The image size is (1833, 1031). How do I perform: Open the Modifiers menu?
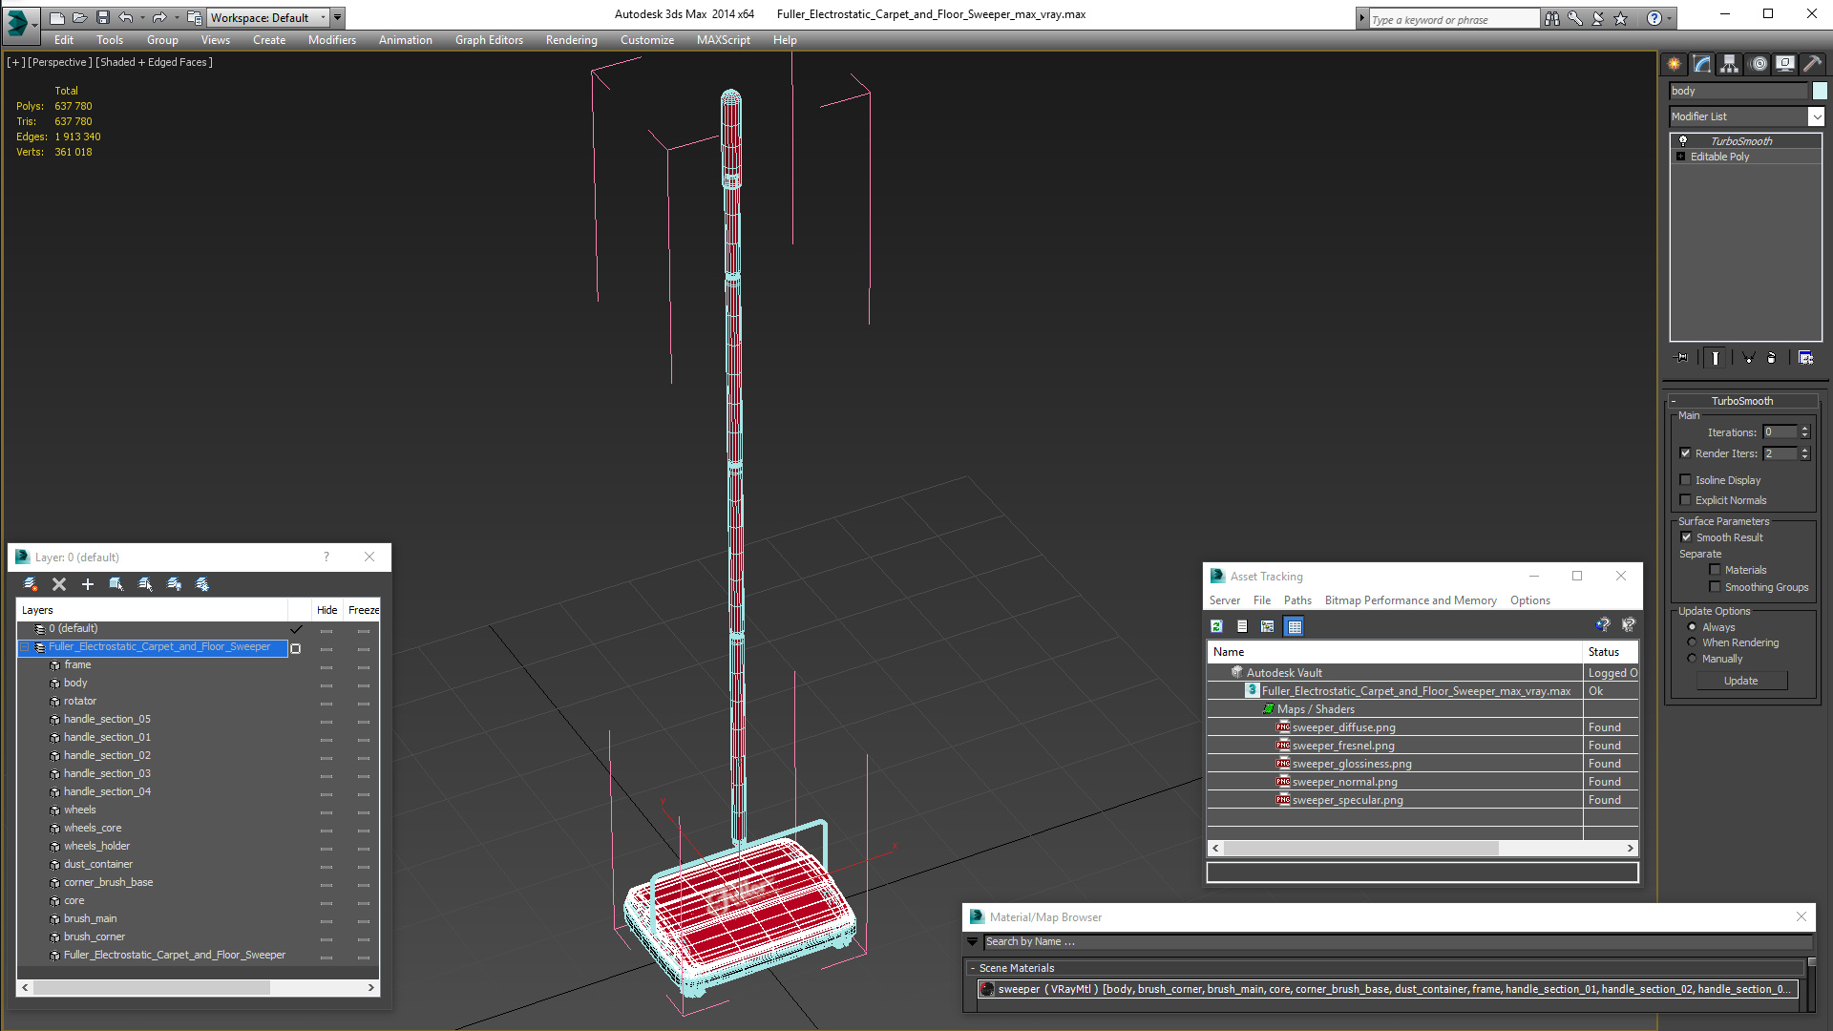(331, 40)
